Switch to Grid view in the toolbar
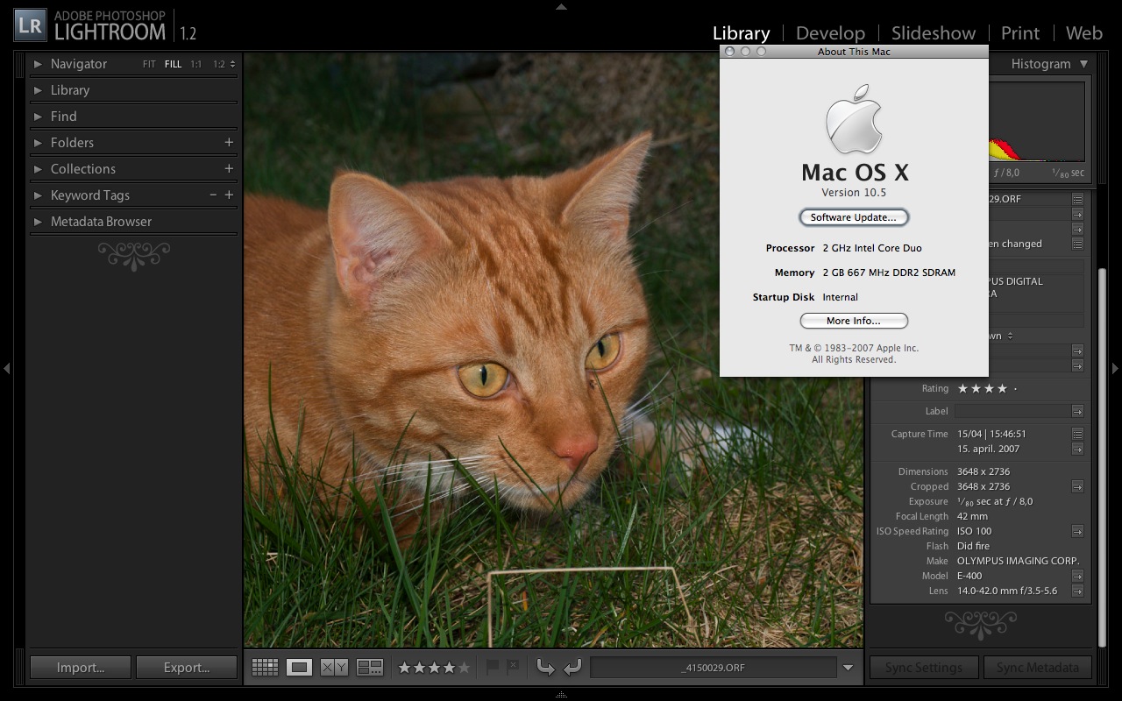Screen dimensions: 1122x701 pos(265,668)
